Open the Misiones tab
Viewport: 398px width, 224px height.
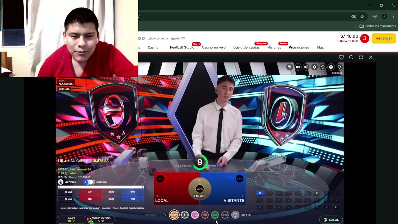(x=274, y=47)
